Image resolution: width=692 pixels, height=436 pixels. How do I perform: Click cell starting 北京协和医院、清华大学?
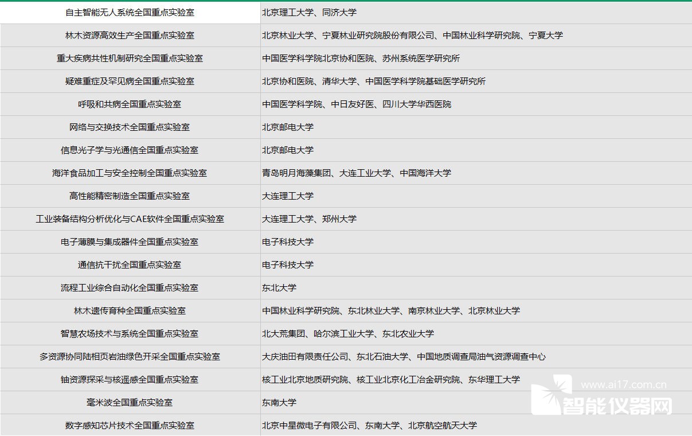point(476,81)
